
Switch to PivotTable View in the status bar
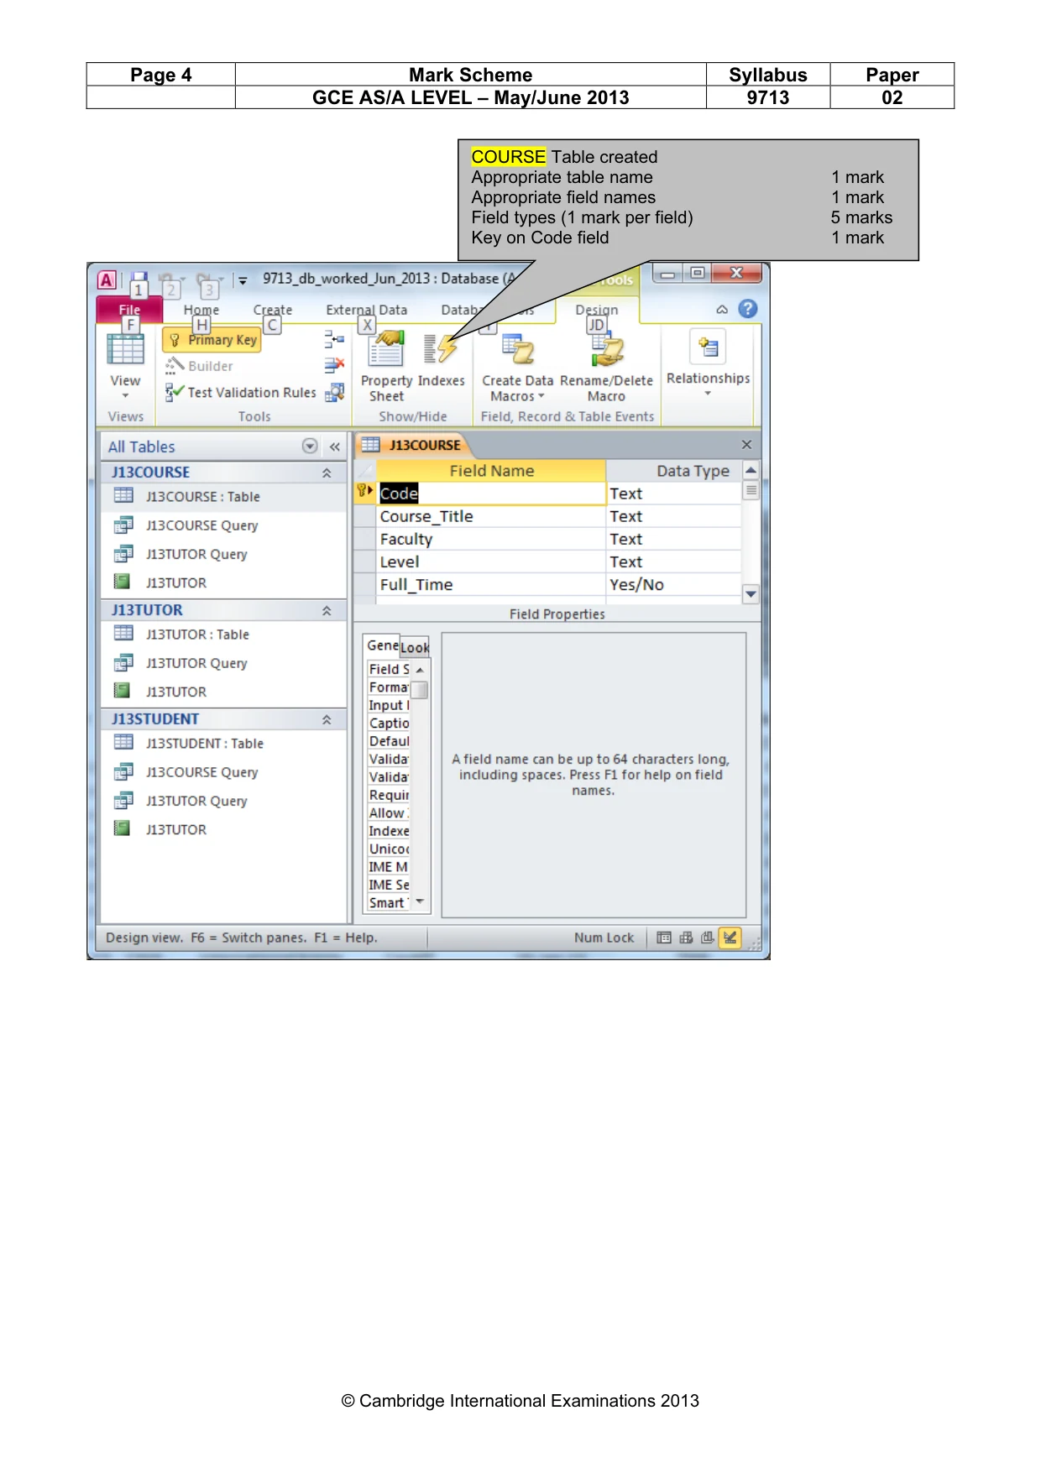point(686,938)
